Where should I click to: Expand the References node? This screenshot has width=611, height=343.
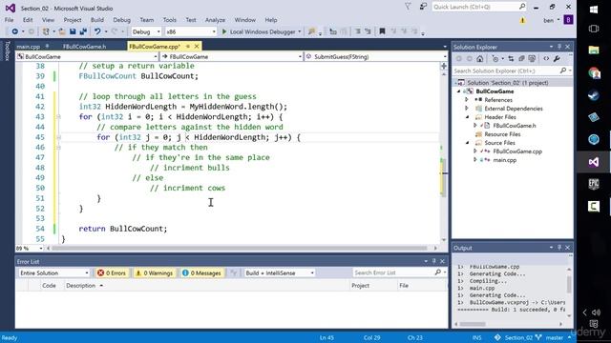[467, 99]
